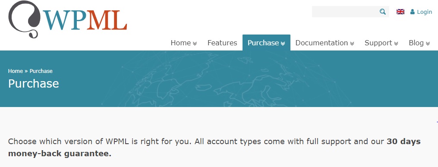Click the Login link

click(424, 12)
